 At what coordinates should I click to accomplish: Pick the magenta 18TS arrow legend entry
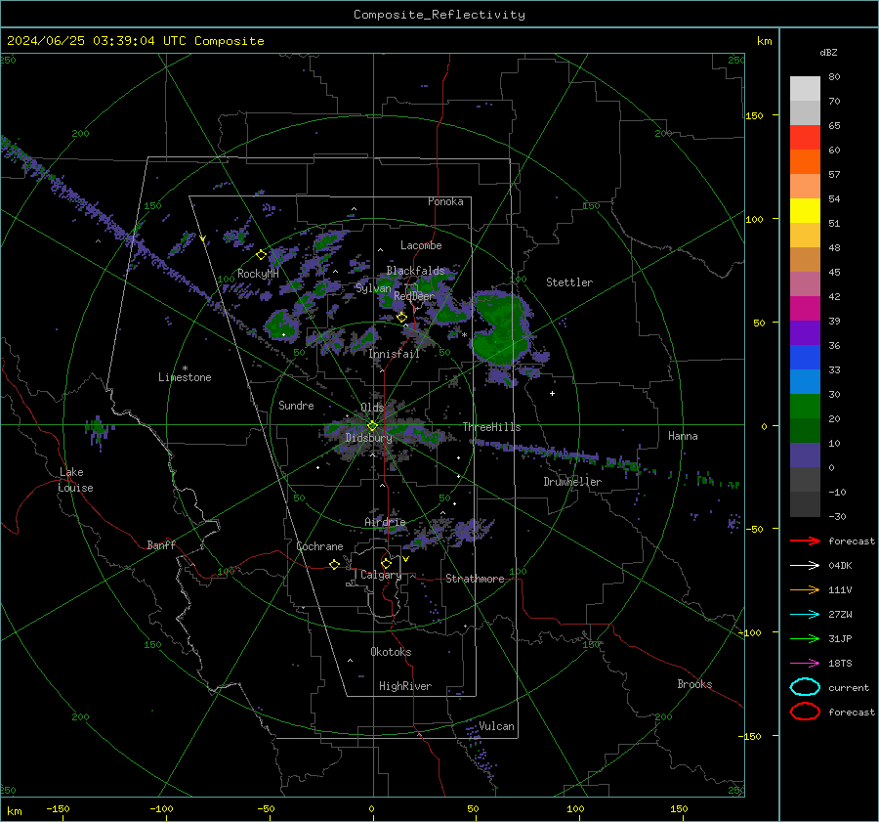pos(805,664)
